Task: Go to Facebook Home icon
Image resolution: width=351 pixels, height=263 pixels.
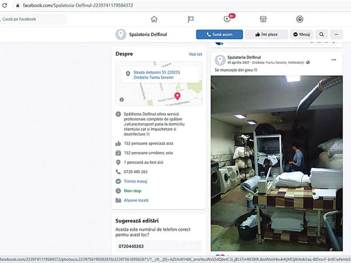Action: tap(154, 19)
